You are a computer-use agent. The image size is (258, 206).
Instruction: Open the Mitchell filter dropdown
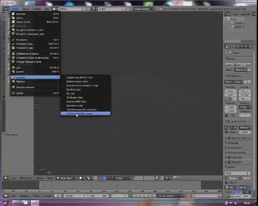coord(245,128)
